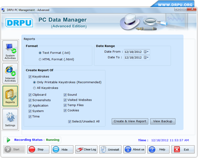Uncheck the Cookies checkbox
198x158 pixels.
[x=65, y=110]
